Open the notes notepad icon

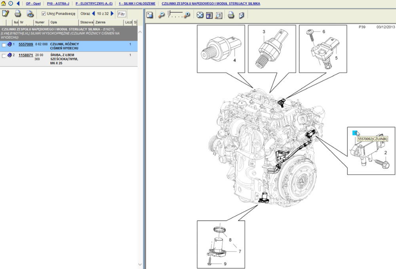(6, 13)
